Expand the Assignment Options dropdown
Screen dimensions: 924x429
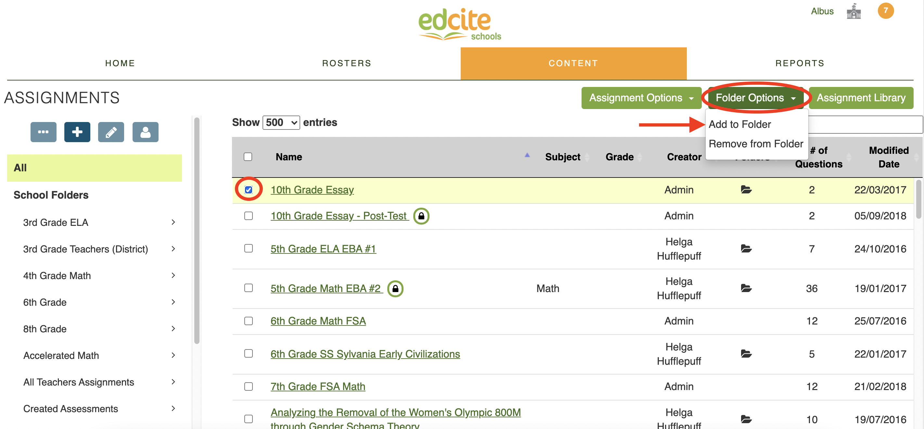[641, 98]
